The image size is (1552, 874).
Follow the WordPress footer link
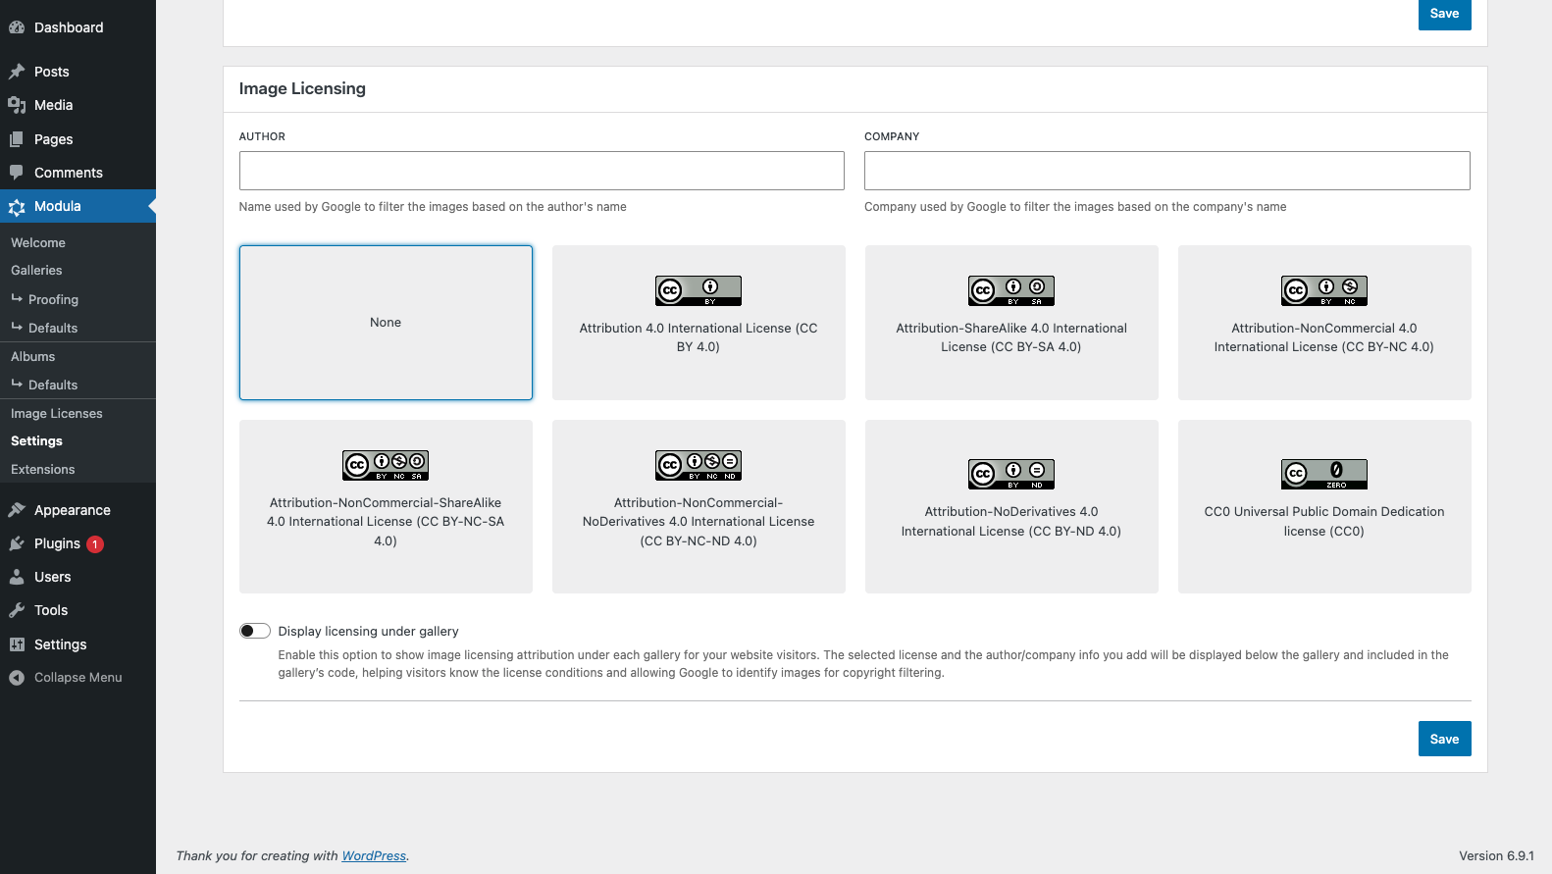tap(374, 856)
